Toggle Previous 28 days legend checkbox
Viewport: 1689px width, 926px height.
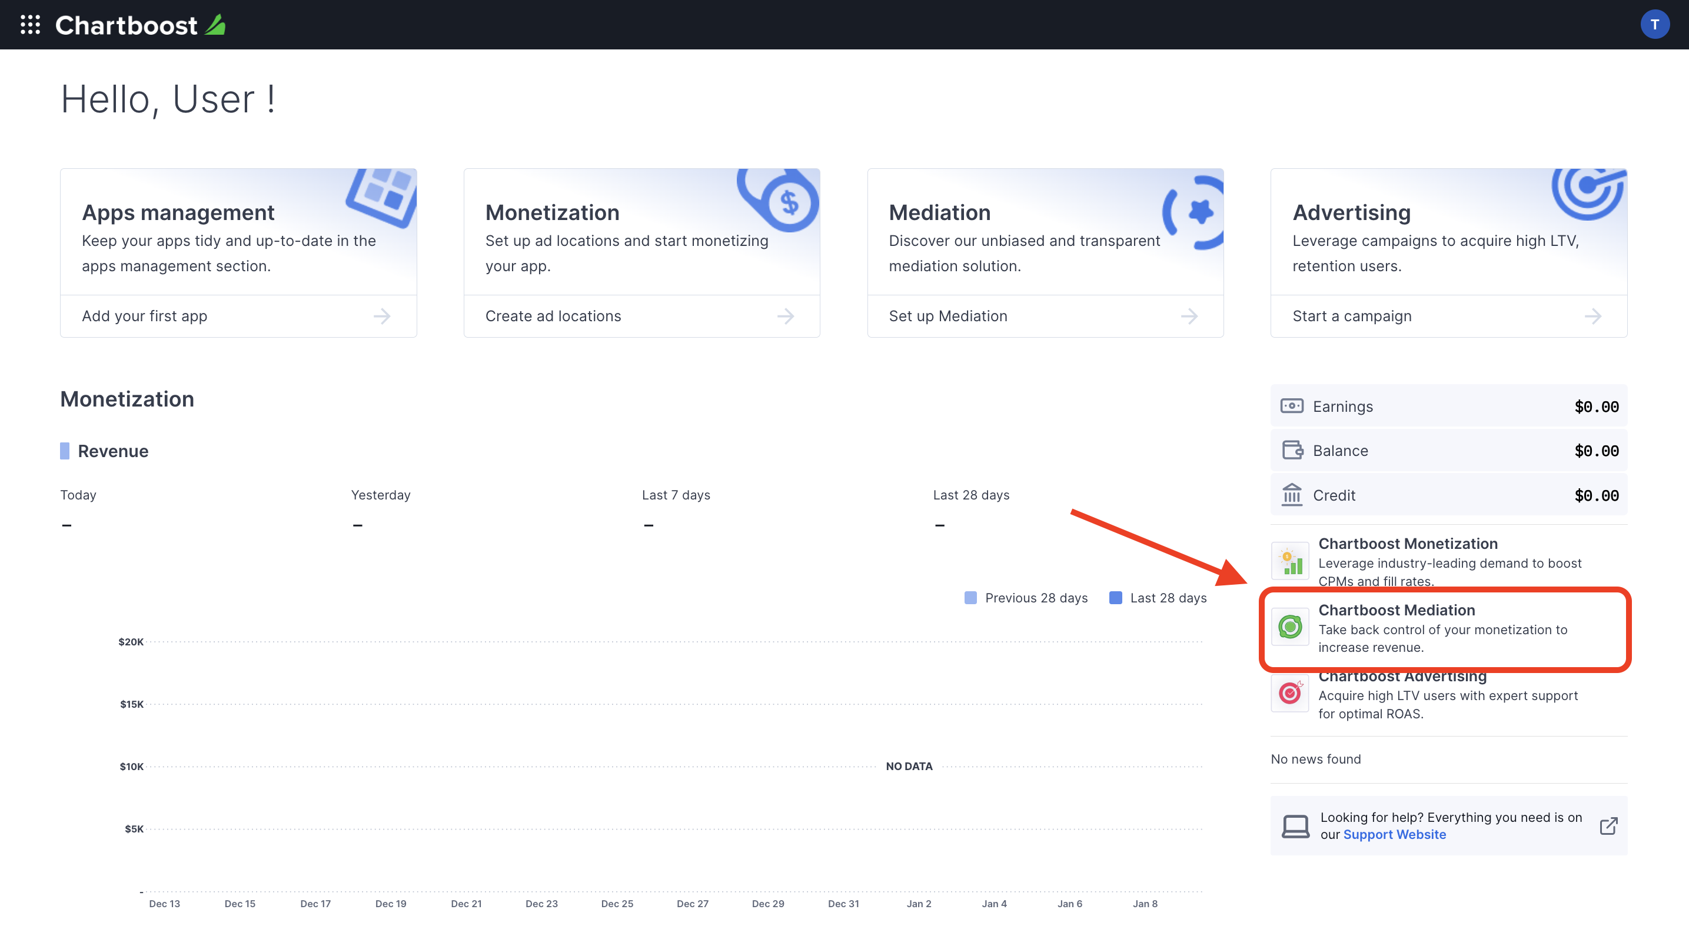(x=972, y=597)
